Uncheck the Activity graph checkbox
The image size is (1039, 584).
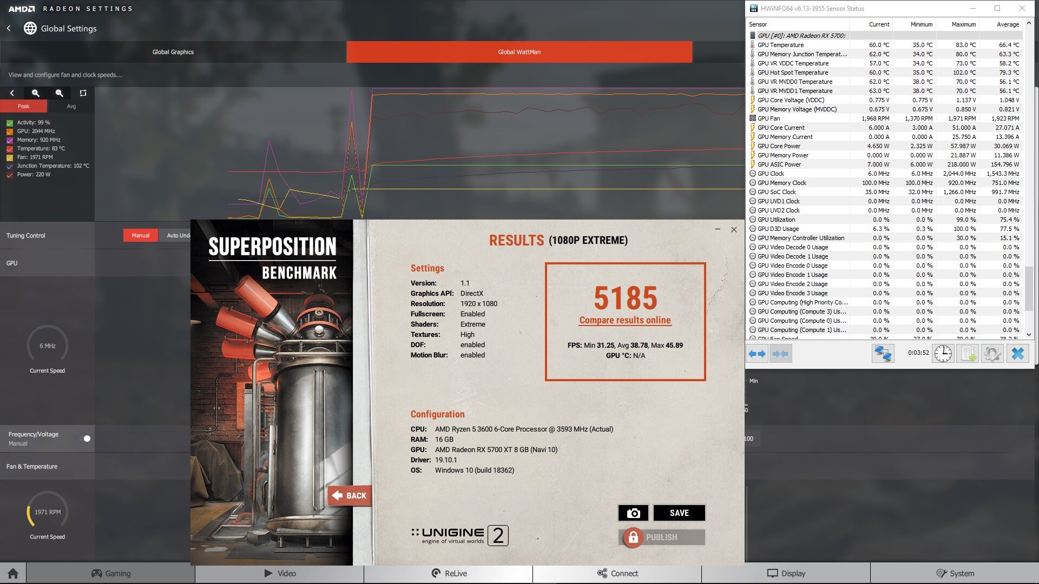pos(10,123)
